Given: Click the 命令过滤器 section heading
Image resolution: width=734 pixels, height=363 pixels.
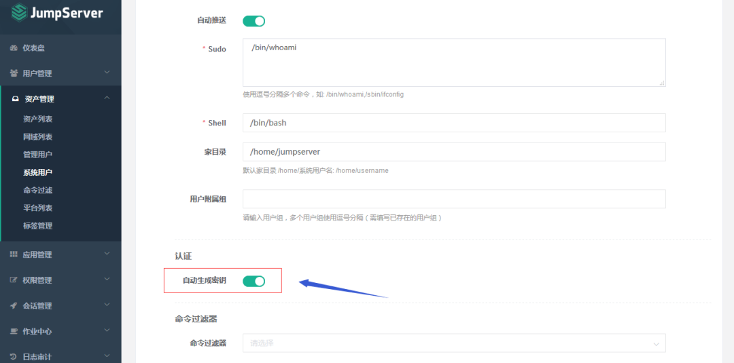Looking at the screenshot, I should pyautogui.click(x=196, y=319).
